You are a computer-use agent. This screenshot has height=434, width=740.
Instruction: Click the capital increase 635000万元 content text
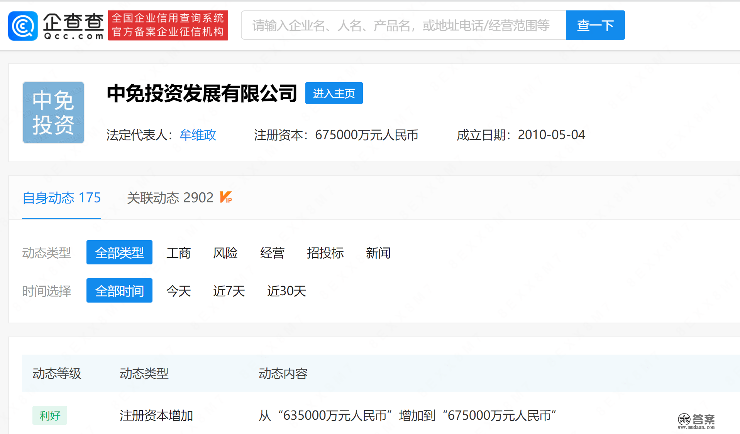[407, 415]
